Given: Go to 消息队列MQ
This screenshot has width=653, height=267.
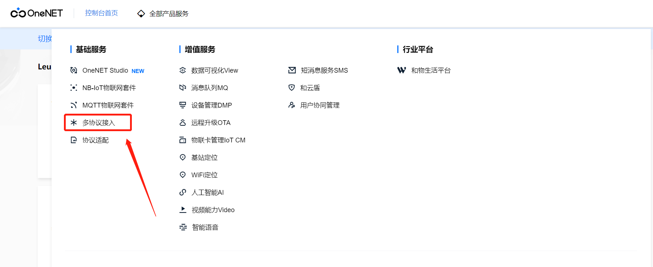Looking at the screenshot, I should coord(210,88).
